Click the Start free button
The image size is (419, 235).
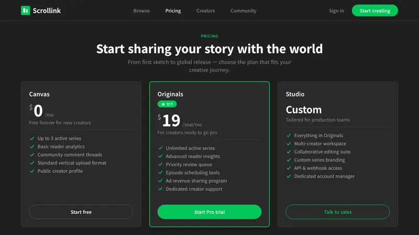point(81,212)
